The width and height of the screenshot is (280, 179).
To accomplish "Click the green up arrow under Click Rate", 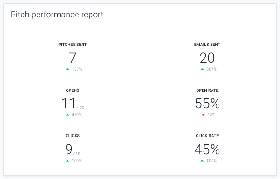I will [x=202, y=161].
